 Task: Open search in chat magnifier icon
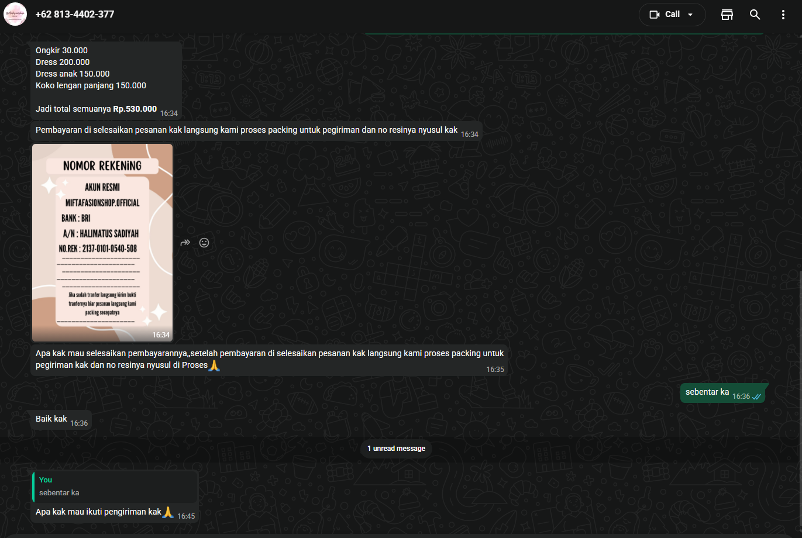(x=755, y=15)
